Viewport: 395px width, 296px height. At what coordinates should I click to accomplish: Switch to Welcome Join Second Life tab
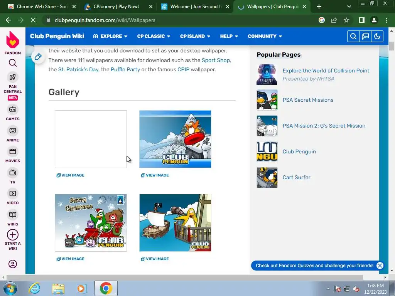point(196,7)
